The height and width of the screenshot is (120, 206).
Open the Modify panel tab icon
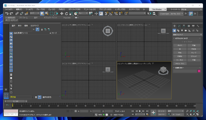pyautogui.click(x=179, y=26)
